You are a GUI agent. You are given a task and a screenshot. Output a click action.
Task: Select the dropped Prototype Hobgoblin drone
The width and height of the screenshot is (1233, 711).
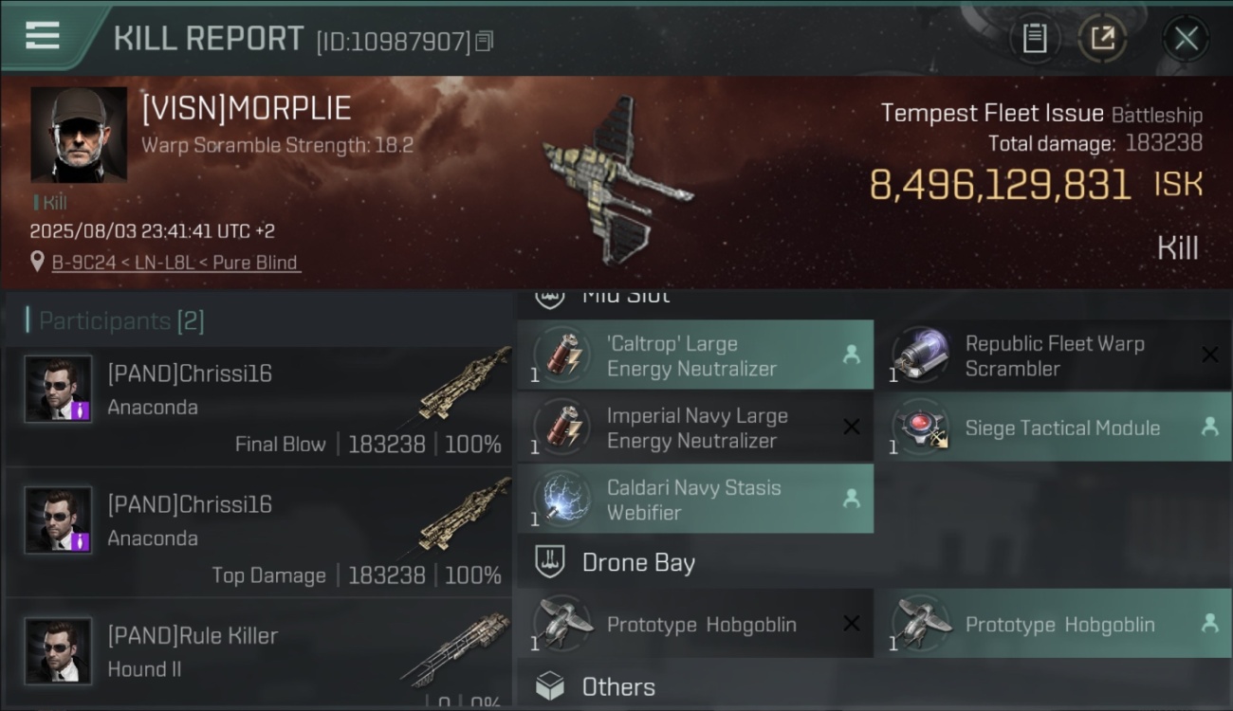[x=1054, y=624]
